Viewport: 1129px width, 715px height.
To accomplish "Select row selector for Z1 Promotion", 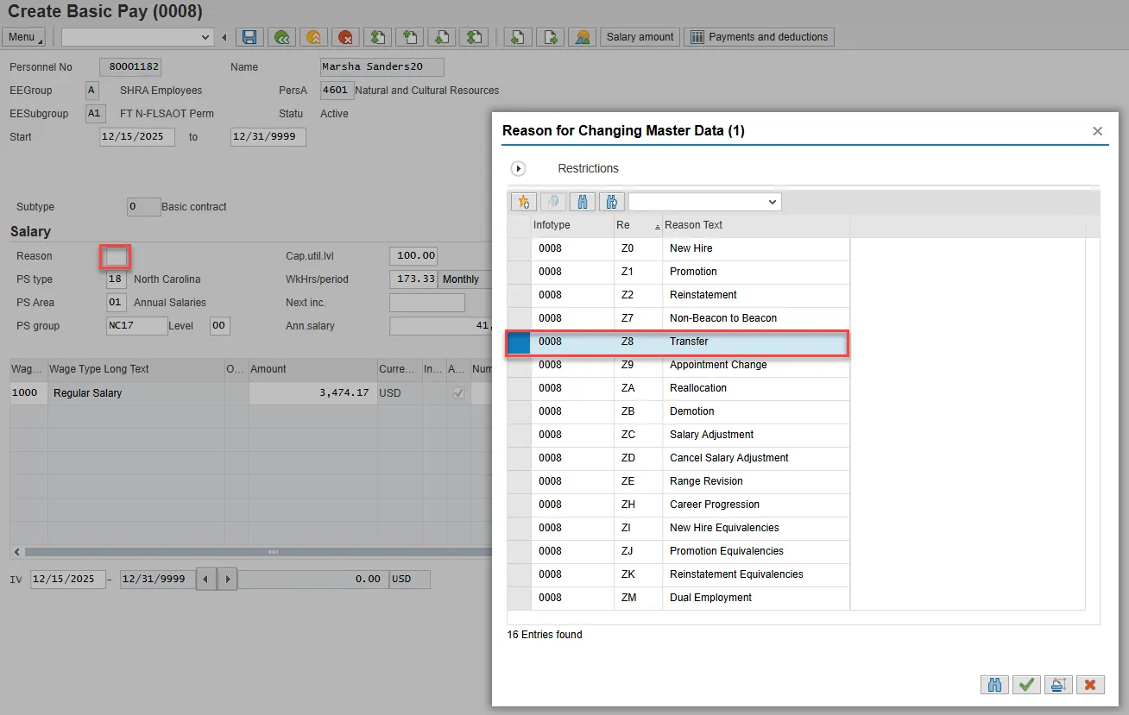I will [519, 272].
